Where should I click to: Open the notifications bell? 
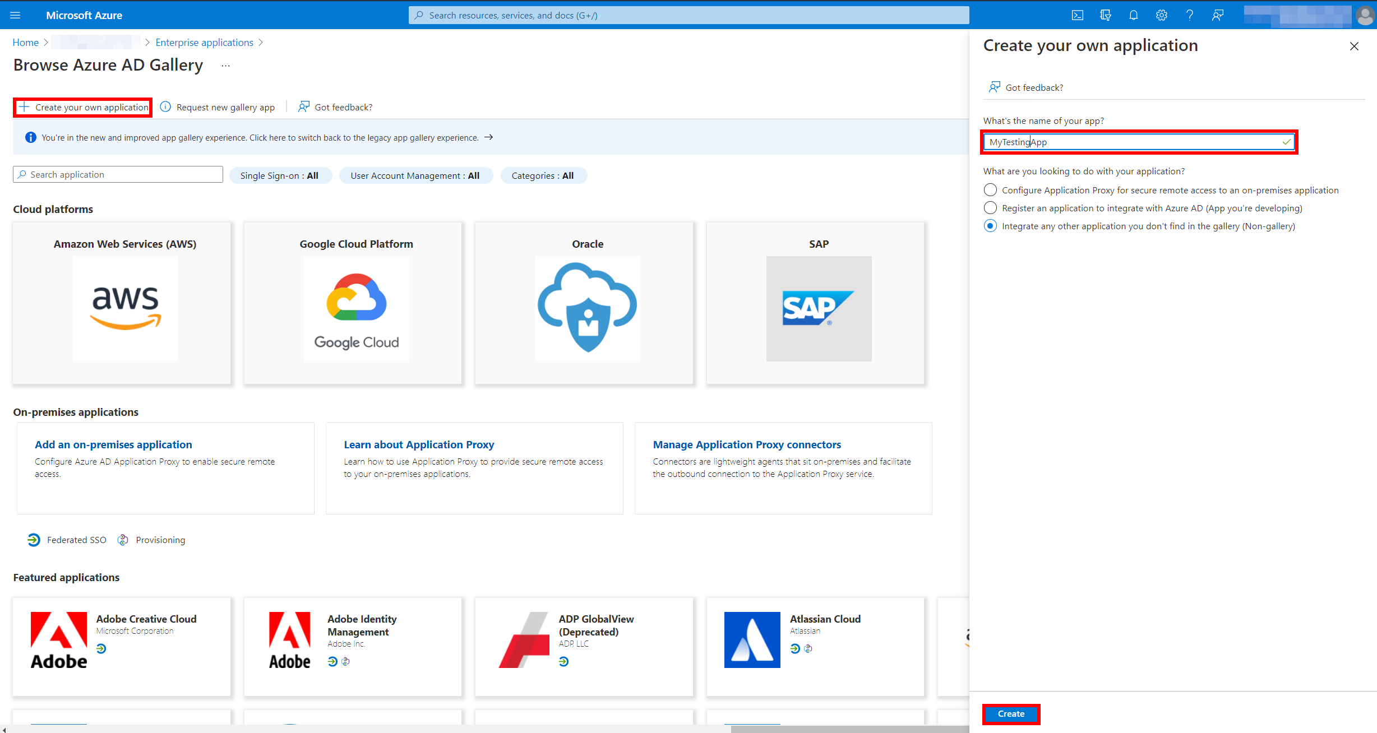click(x=1133, y=15)
